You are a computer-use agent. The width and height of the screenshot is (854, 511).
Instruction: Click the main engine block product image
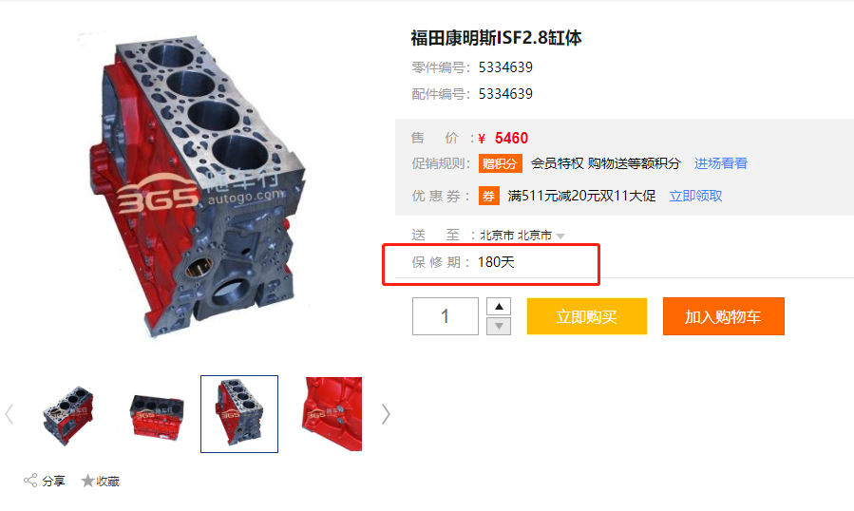pyautogui.click(x=196, y=185)
